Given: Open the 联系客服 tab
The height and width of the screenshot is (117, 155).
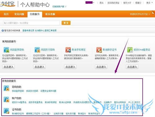Looking at the screenshot, I should coord(50,14).
